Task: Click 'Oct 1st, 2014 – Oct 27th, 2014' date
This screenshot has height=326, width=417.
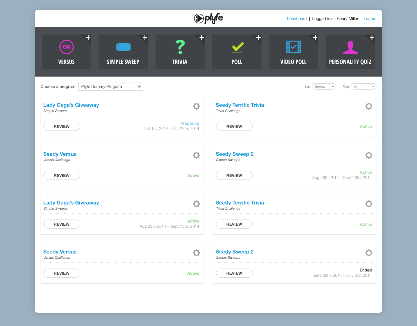Action: point(171,128)
